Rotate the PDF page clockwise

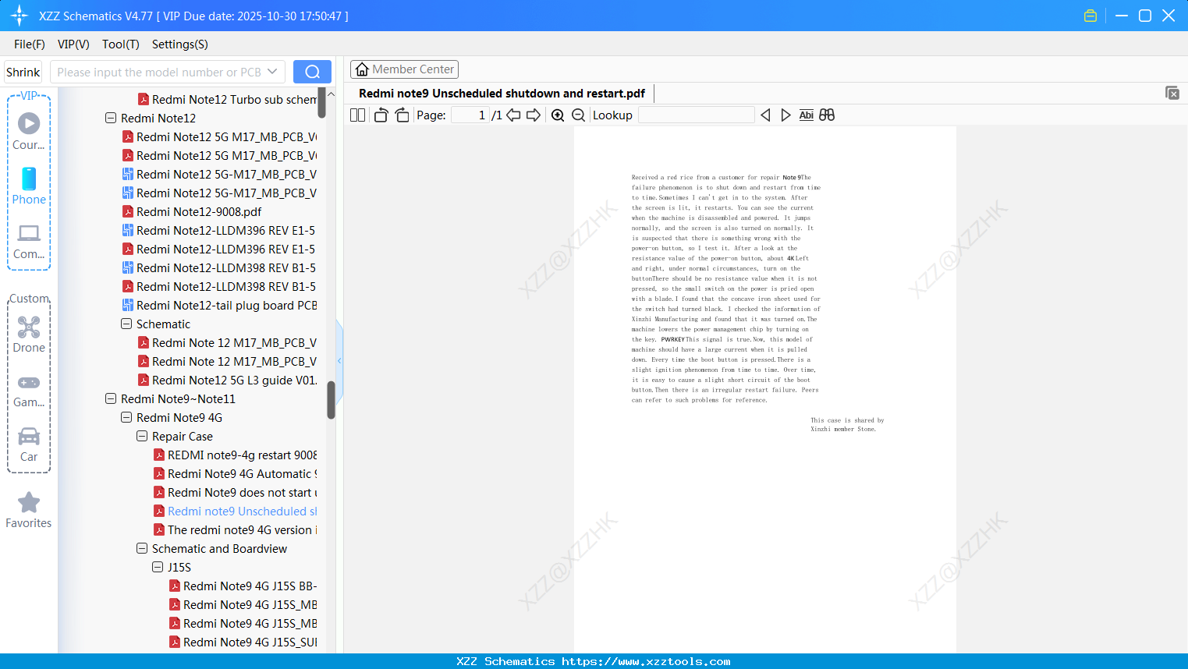(x=402, y=115)
